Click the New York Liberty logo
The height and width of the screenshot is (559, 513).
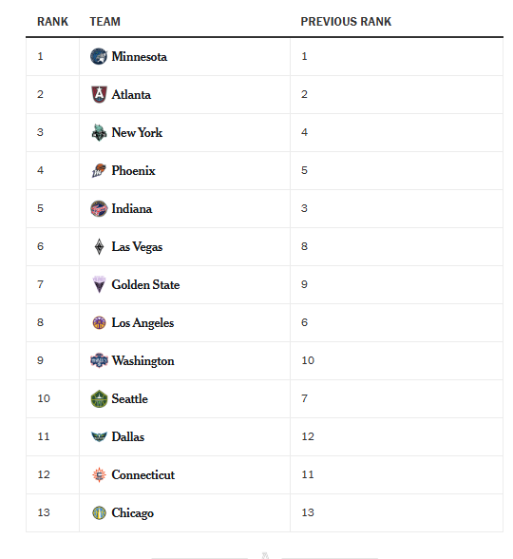click(99, 133)
